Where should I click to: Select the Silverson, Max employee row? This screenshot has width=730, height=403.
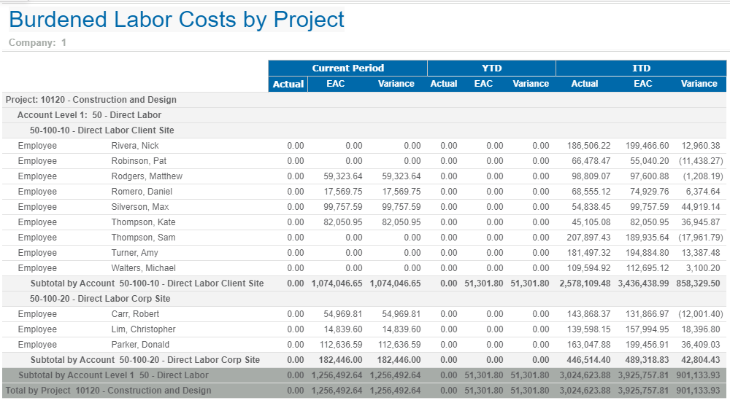139,207
